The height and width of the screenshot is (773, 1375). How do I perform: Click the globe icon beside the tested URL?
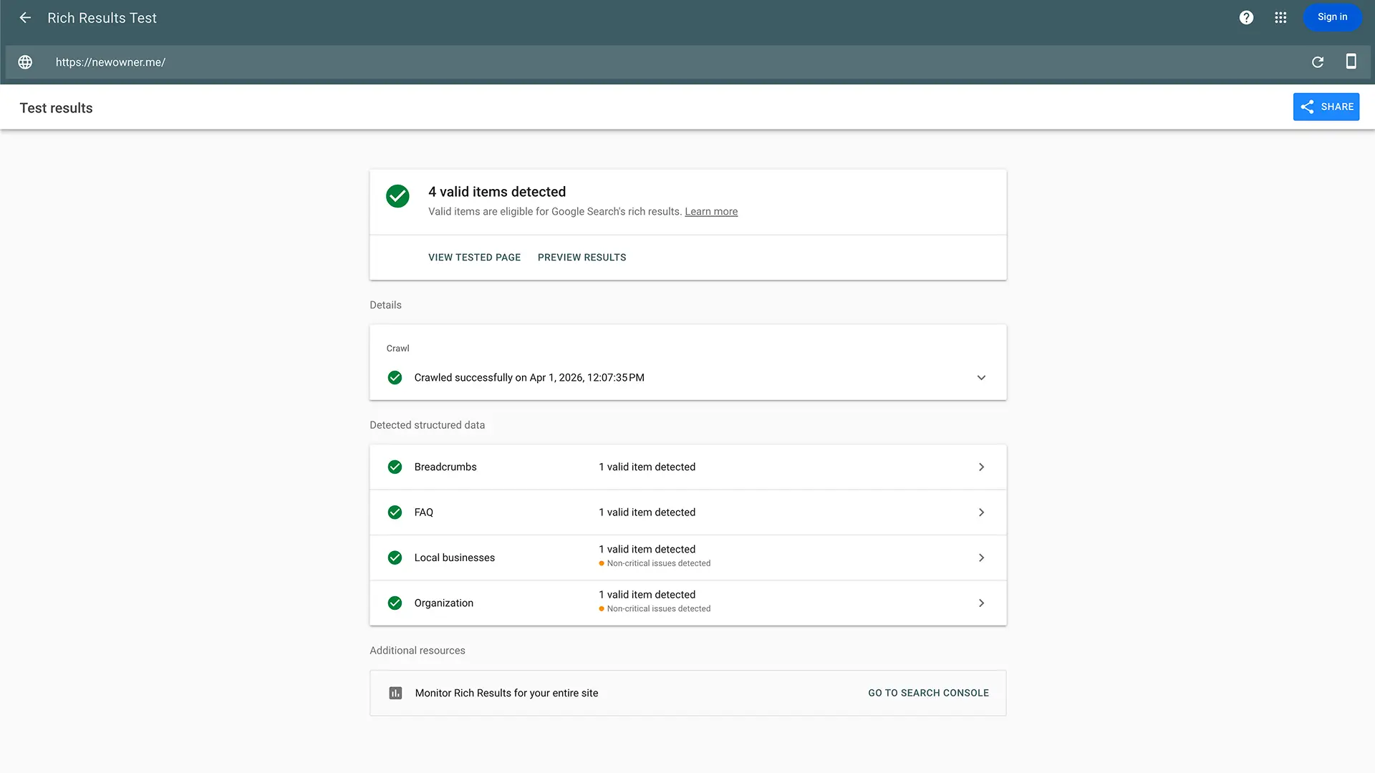25,62
